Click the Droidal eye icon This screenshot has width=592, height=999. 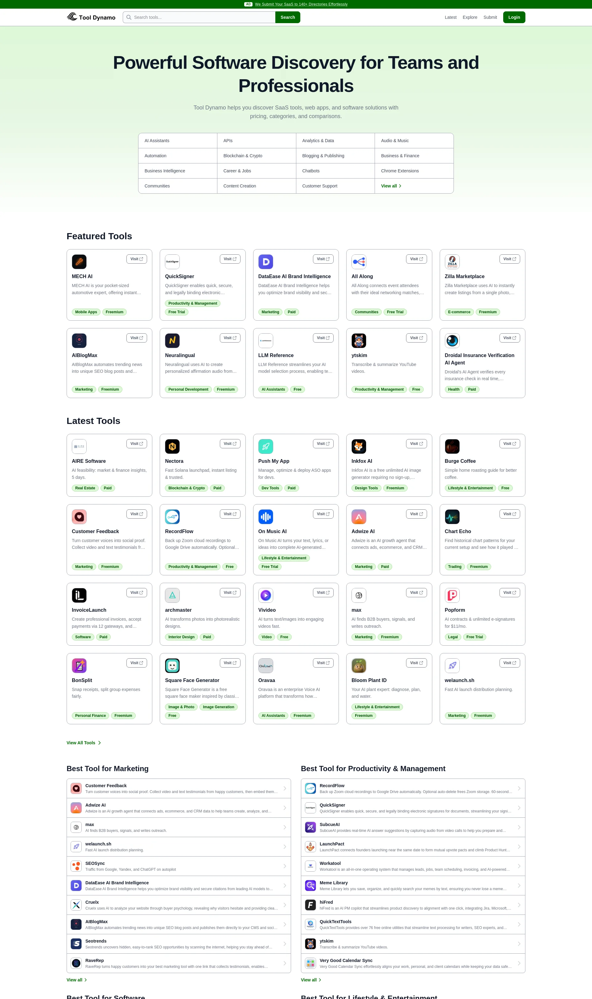(x=452, y=341)
